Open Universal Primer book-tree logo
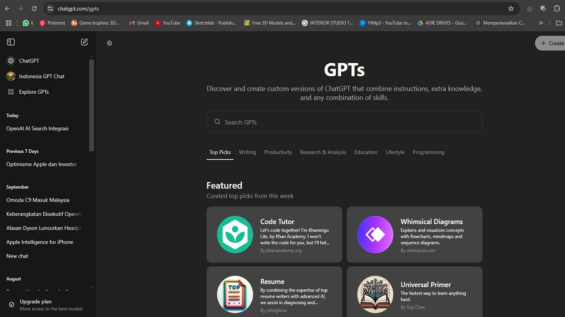The image size is (565, 317). tap(375, 294)
